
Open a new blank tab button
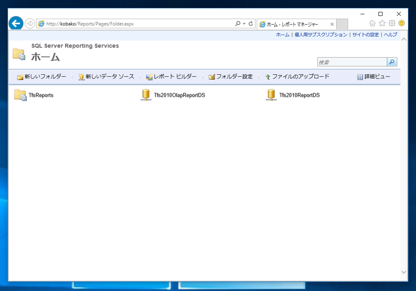[342, 24]
